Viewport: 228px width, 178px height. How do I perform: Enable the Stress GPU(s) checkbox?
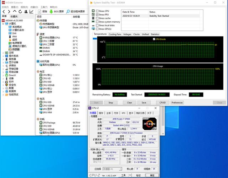point(97,29)
